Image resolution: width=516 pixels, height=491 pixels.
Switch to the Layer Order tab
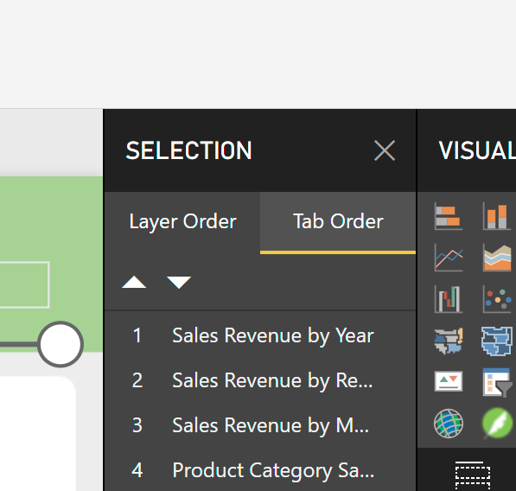tap(182, 221)
